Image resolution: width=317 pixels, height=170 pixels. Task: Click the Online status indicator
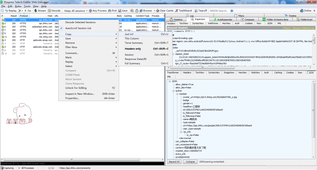(x=306, y=11)
